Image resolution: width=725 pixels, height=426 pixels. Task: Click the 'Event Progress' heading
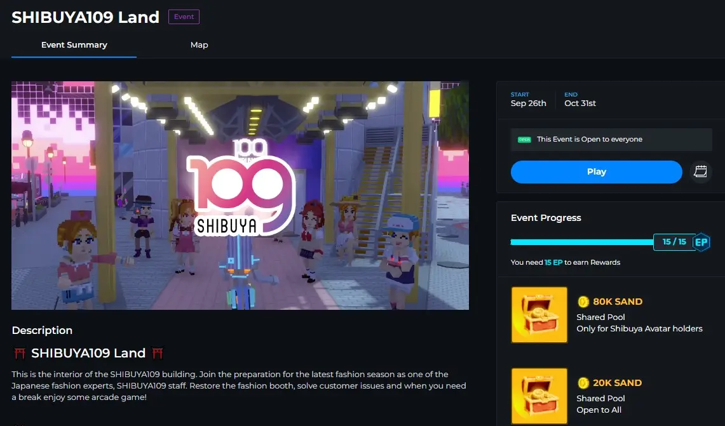pos(546,218)
